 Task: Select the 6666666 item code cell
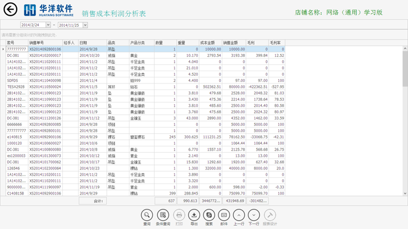tap(17, 125)
